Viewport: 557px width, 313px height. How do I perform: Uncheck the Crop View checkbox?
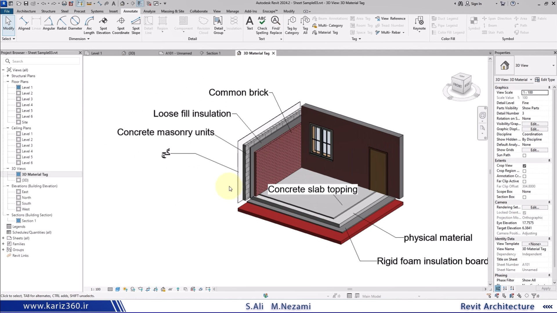(524, 166)
